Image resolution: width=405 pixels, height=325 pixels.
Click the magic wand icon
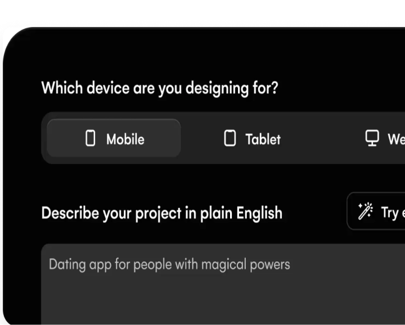[365, 211]
